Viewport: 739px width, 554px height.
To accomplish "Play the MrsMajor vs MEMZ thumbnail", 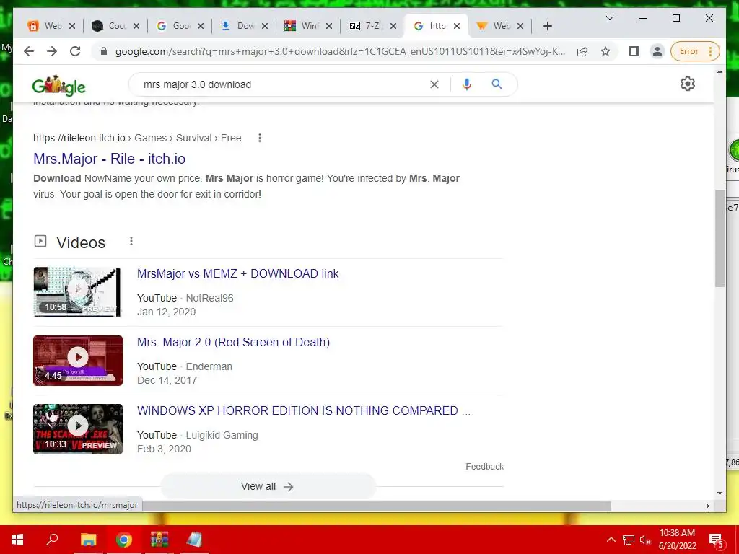I will (78, 292).
